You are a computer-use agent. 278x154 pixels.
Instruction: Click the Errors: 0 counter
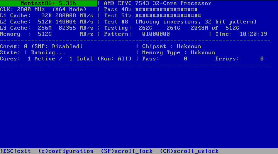(239, 59)
